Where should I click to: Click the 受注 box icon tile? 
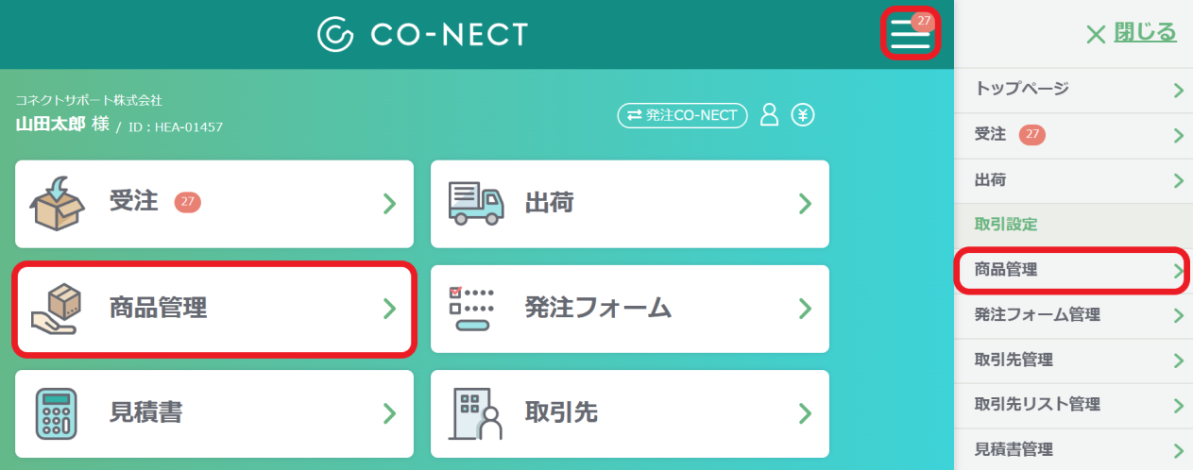pyautogui.click(x=59, y=203)
